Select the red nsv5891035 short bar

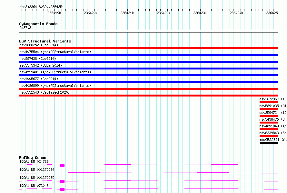[269, 109]
